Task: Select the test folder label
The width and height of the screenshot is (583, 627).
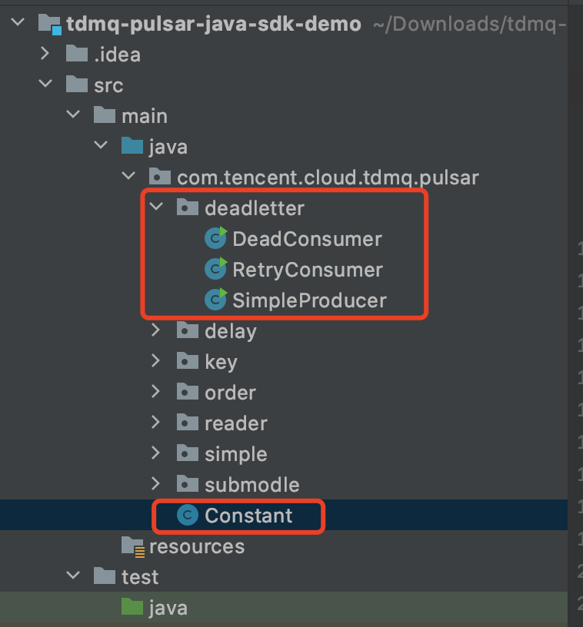Action: click(140, 577)
